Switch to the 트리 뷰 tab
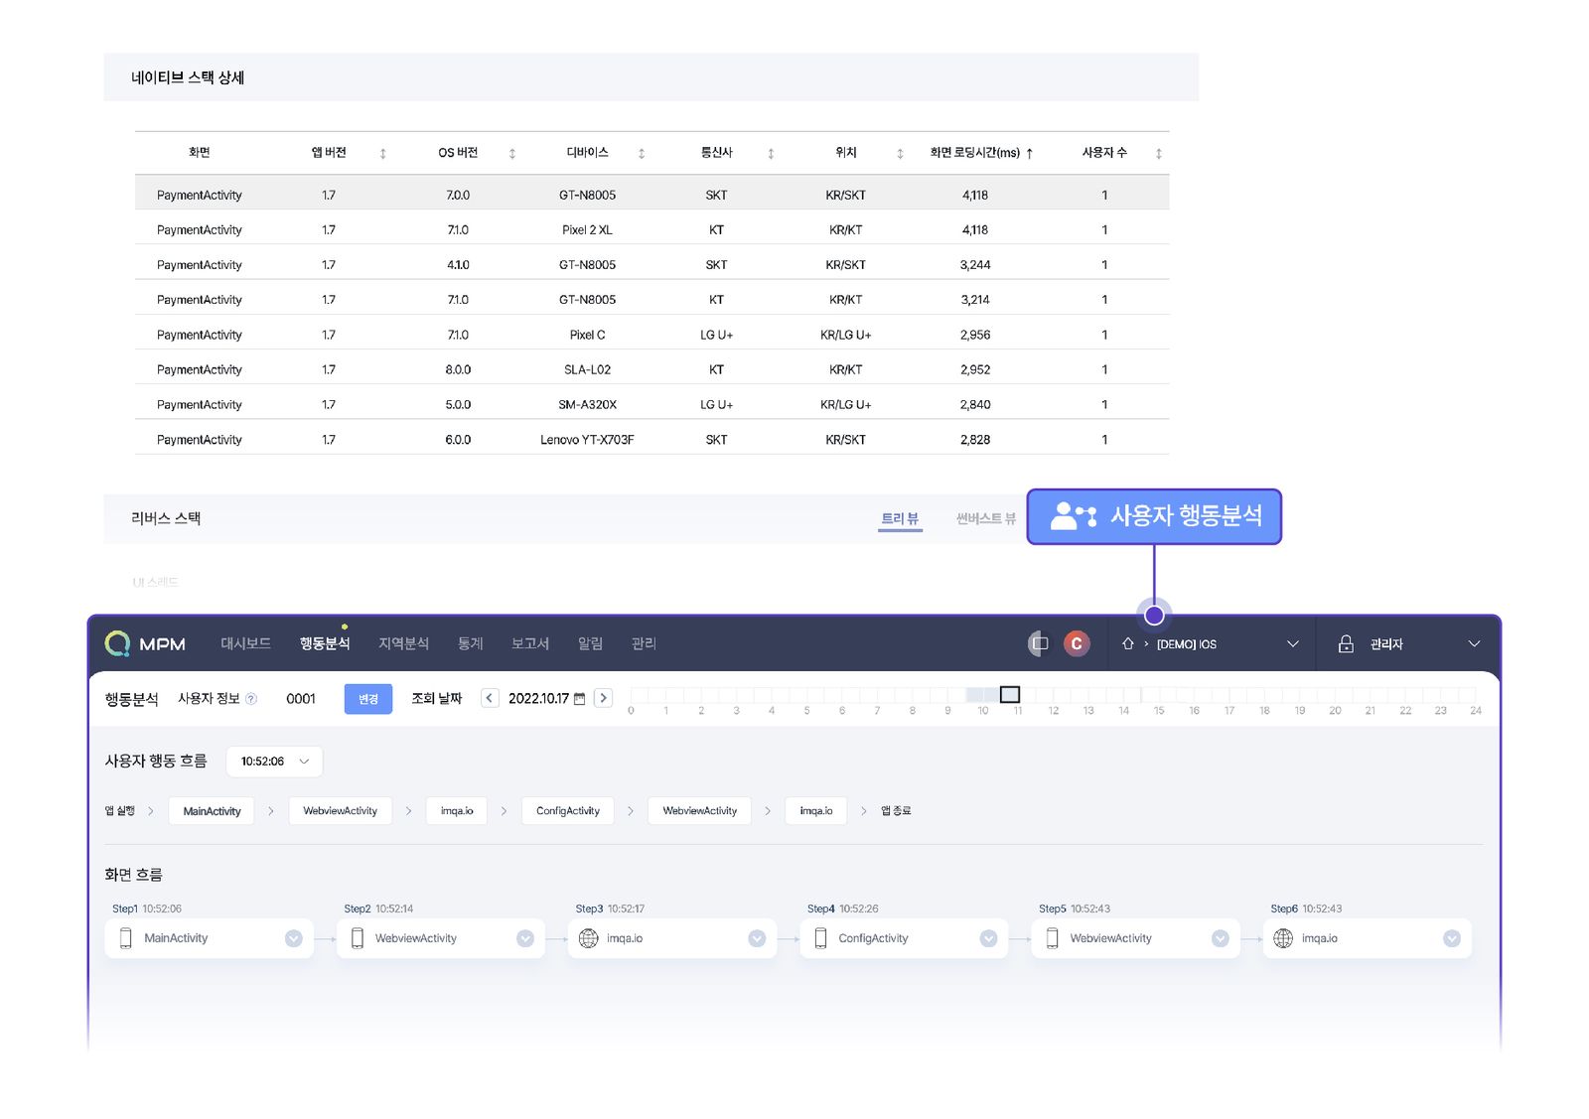 point(900,518)
